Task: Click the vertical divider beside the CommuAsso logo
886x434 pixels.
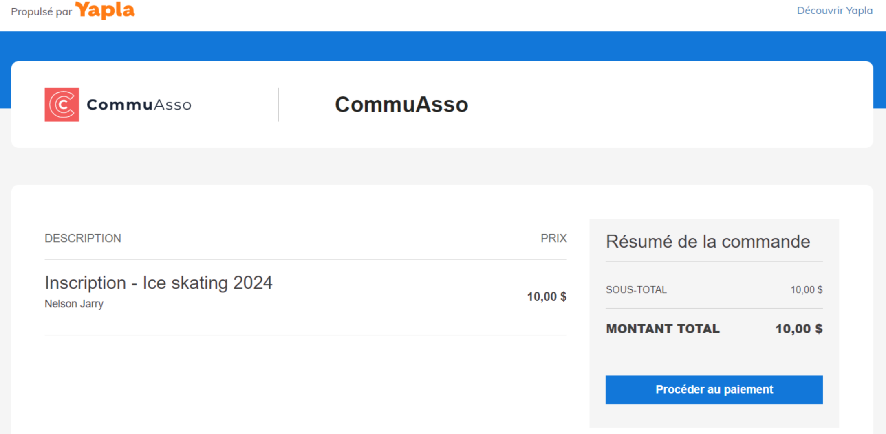Action: [278, 105]
